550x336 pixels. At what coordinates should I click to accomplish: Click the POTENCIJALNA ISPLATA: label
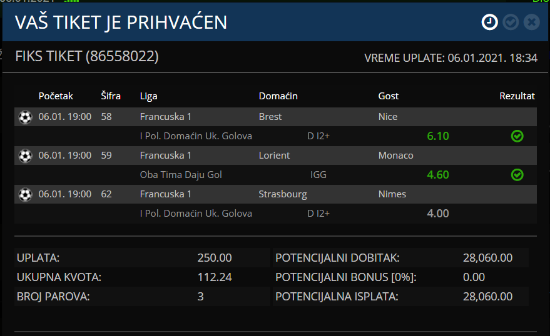coord(337,297)
